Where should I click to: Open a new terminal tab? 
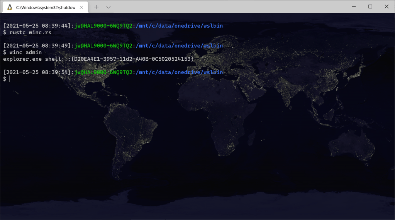97,7
